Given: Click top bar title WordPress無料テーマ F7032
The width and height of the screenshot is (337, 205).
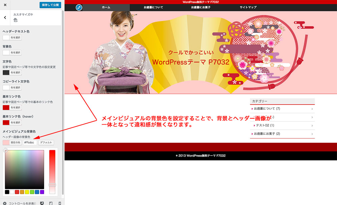Looking at the screenshot, I should (x=201, y=2).
